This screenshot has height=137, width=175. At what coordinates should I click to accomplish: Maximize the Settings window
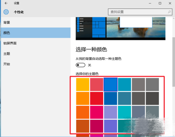(x=160, y=3)
